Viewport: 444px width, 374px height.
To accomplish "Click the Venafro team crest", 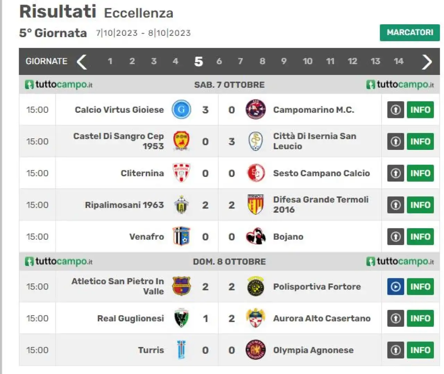I will point(181,237).
